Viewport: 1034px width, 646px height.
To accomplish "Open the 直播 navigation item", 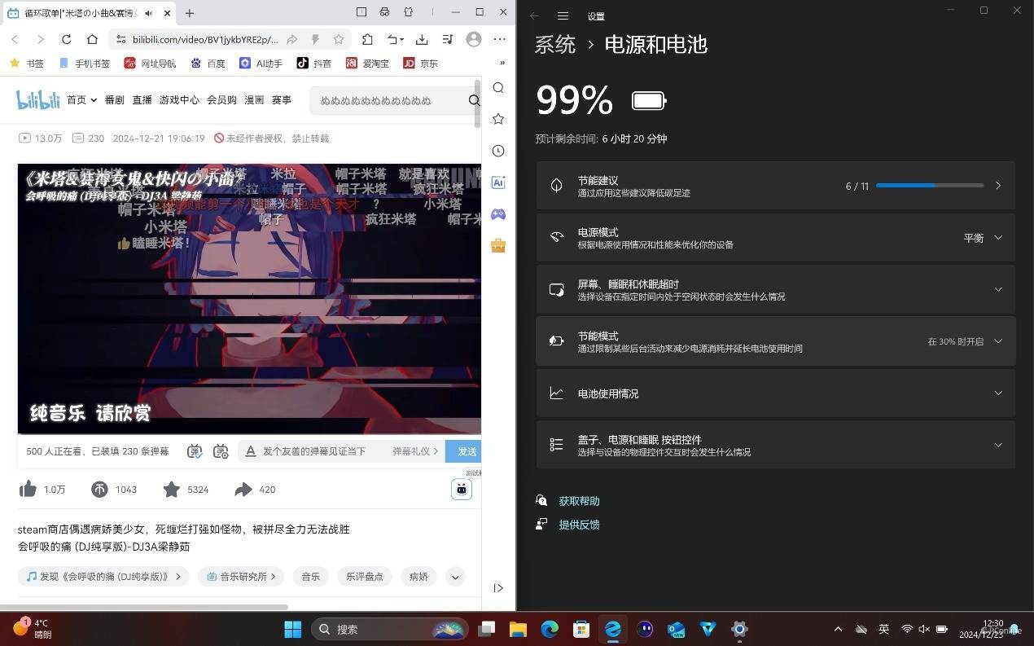I will (x=142, y=100).
